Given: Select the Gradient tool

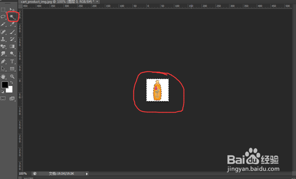Looking at the screenshot, I should [x=12, y=46].
